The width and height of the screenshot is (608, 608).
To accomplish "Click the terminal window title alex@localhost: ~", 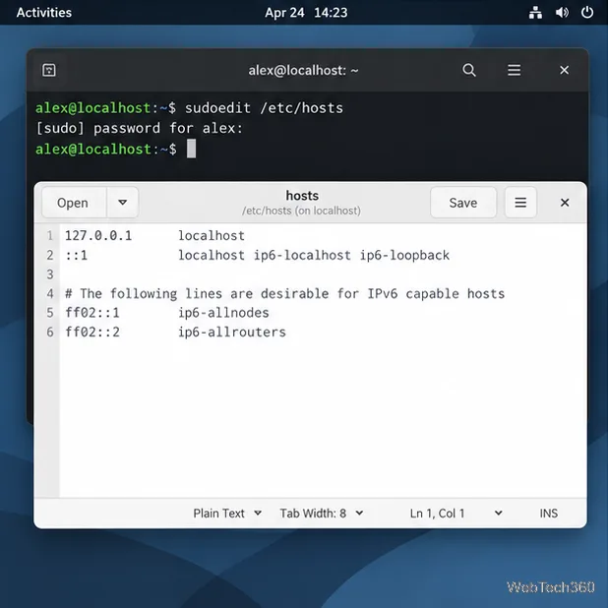I will pos(304,70).
